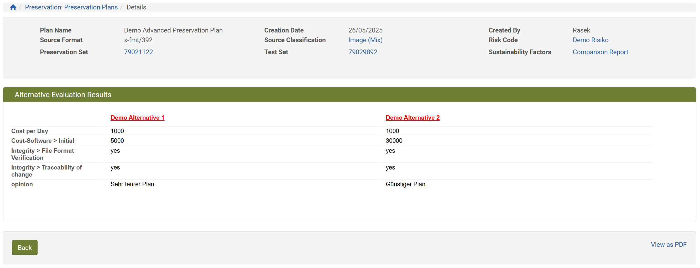Select the Details breadcrumb item

136,7
